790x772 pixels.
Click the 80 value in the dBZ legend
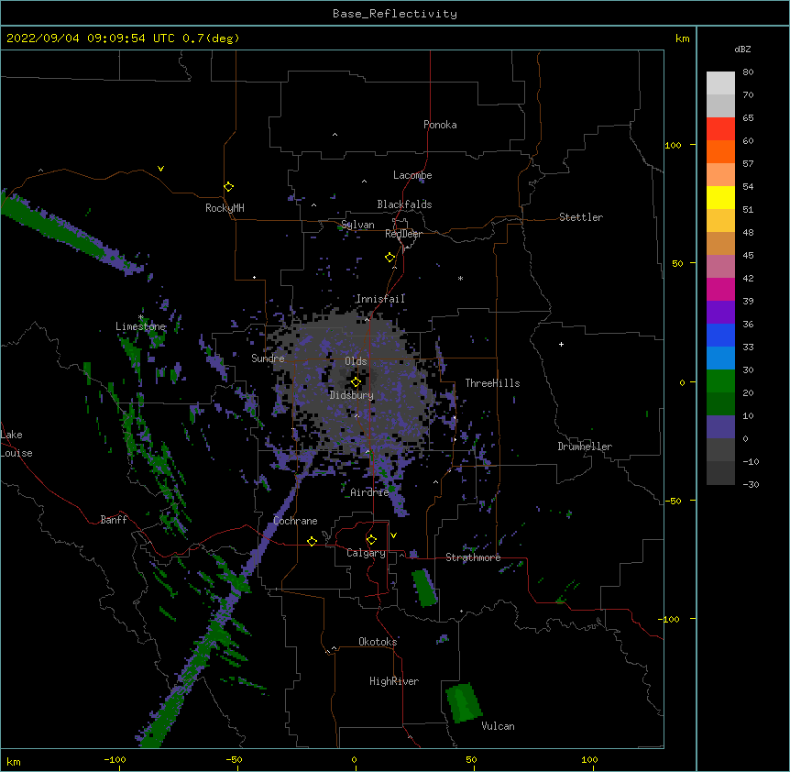point(748,72)
